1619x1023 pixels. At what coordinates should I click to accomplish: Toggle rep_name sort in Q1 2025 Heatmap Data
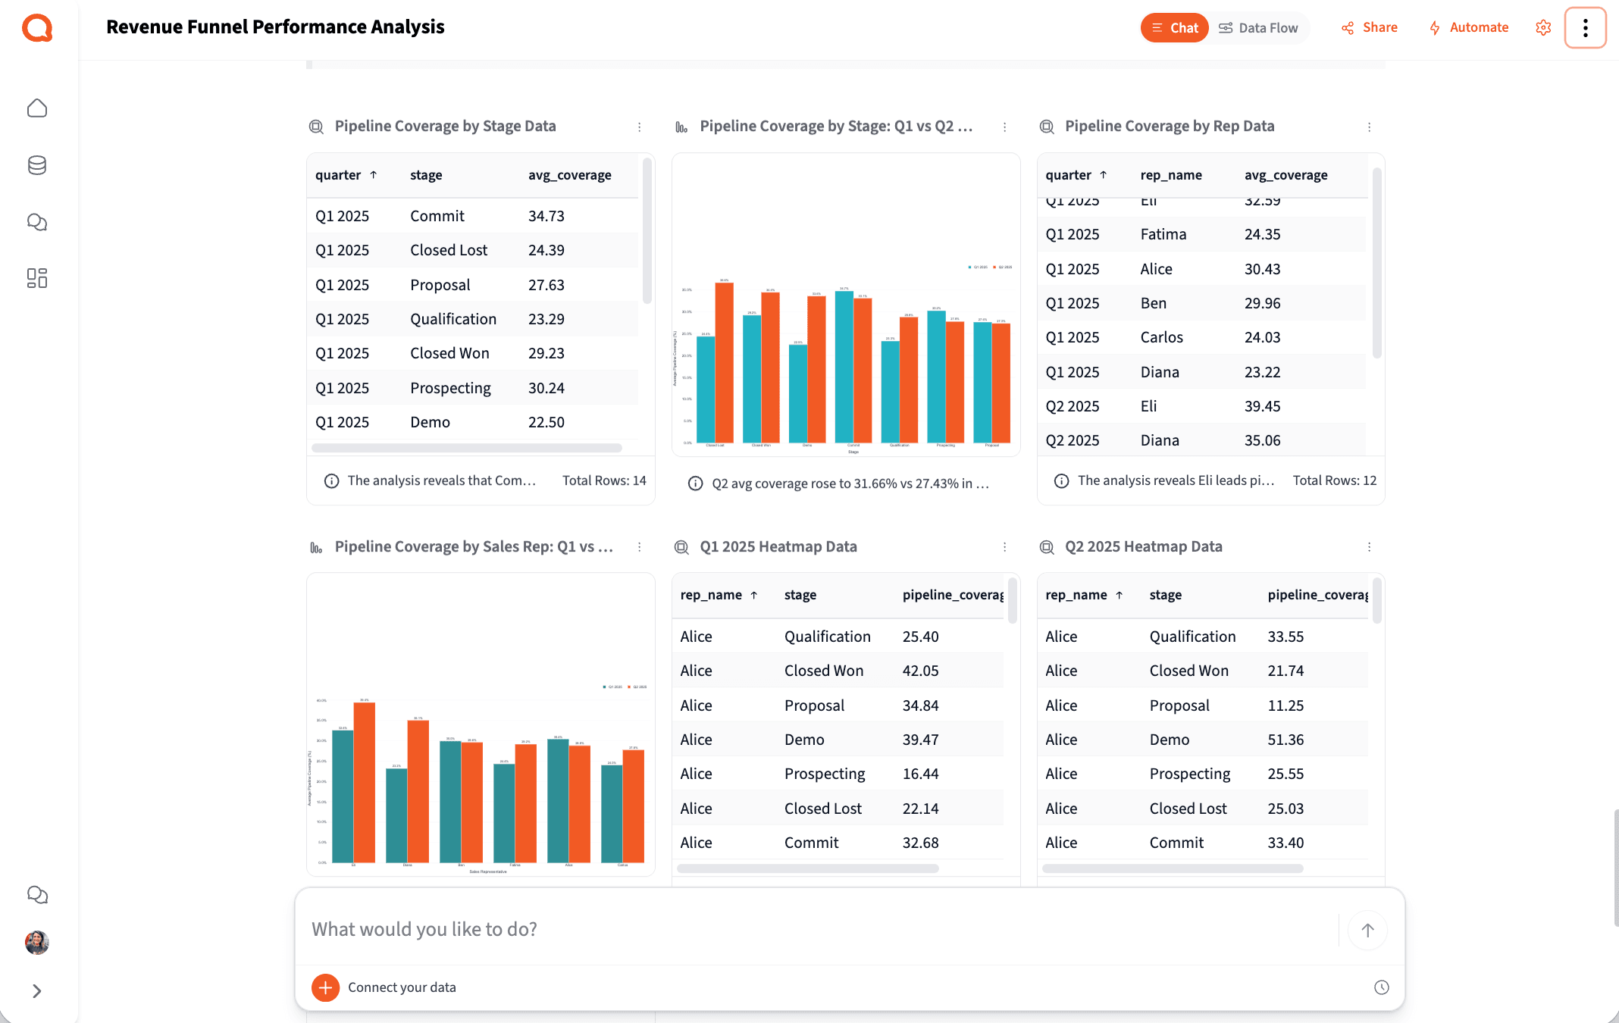click(x=755, y=595)
